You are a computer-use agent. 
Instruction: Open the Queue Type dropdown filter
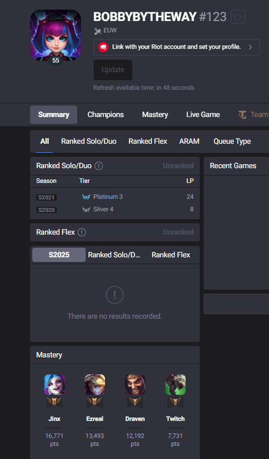[x=232, y=141]
